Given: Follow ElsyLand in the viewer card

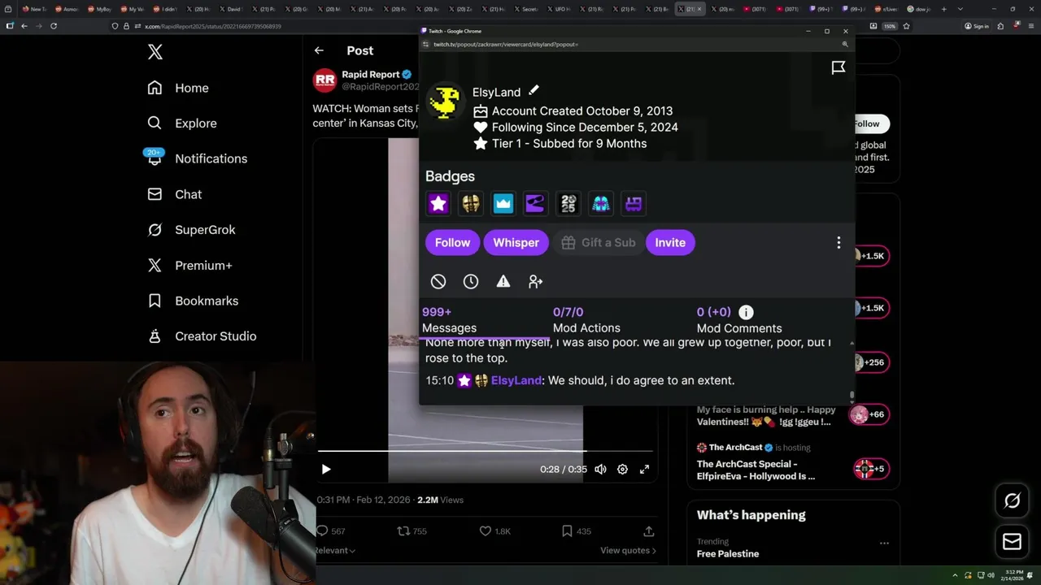Looking at the screenshot, I should point(452,242).
